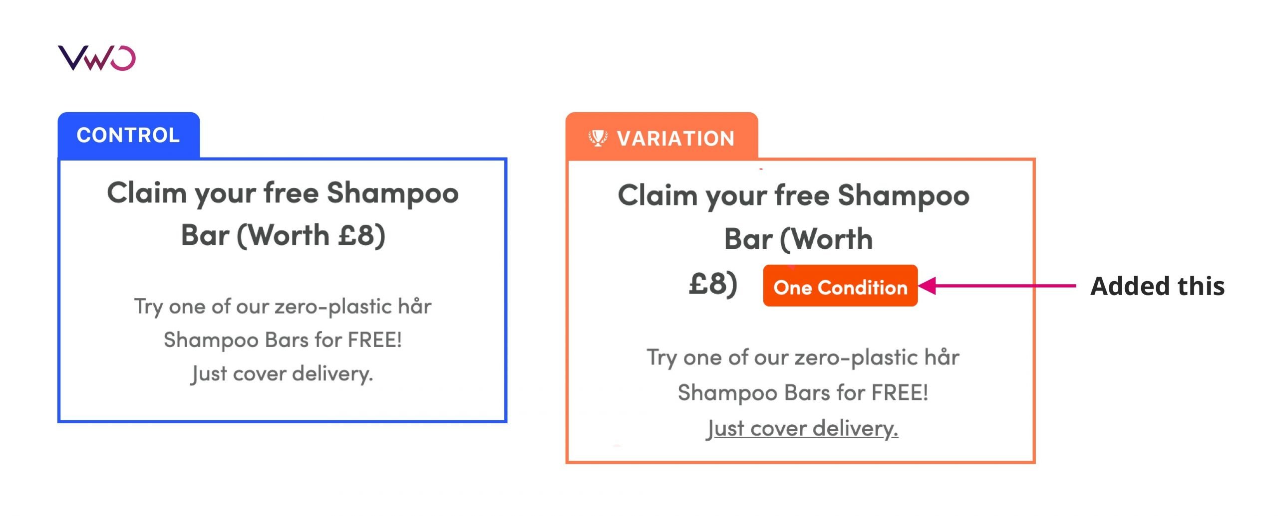Click Claim your free Shampoo in Variation box
This screenshot has width=1278, height=516.
point(793,195)
